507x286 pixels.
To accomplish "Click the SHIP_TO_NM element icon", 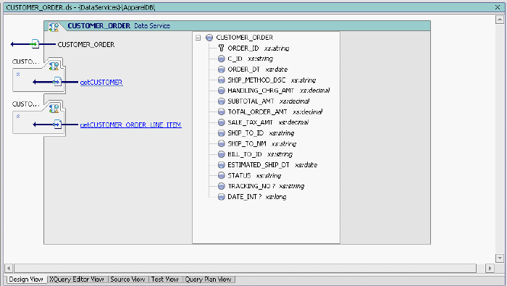I will coord(221,143).
